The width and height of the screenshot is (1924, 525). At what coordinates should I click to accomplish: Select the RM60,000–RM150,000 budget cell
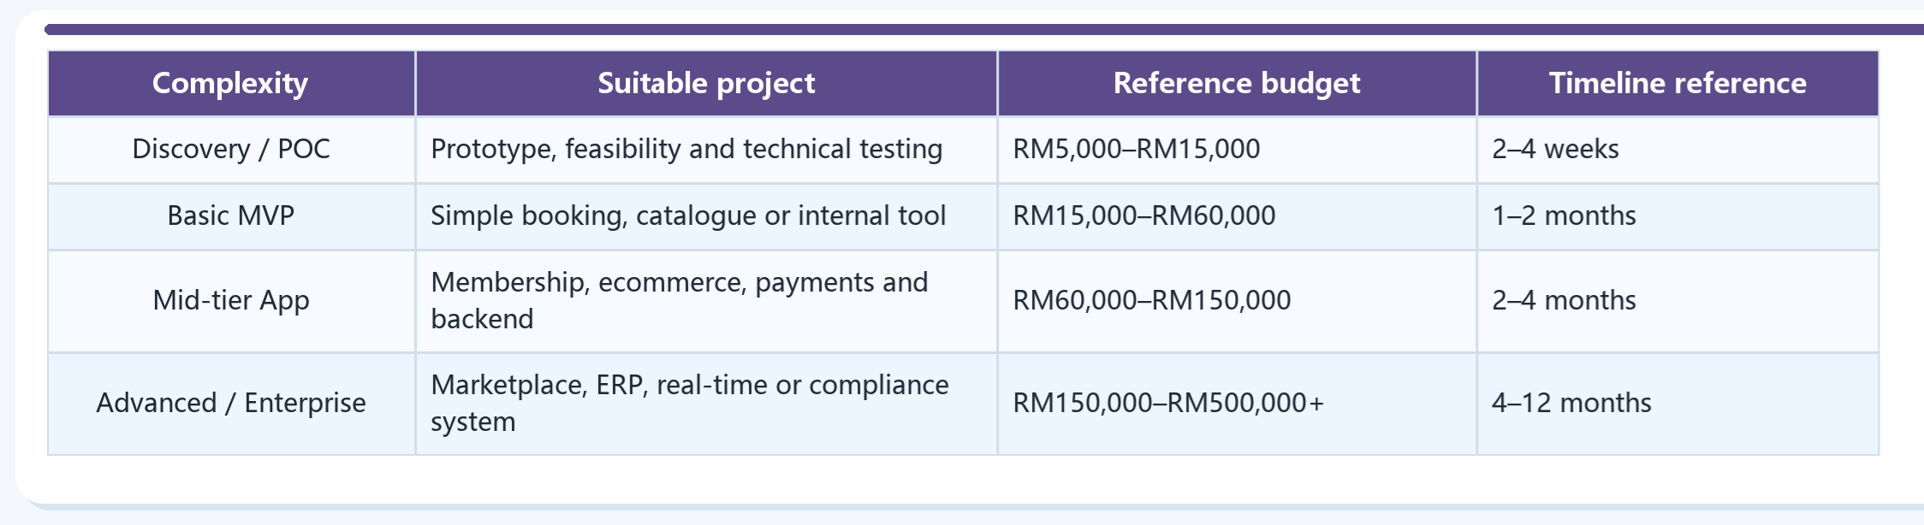coord(1237,300)
